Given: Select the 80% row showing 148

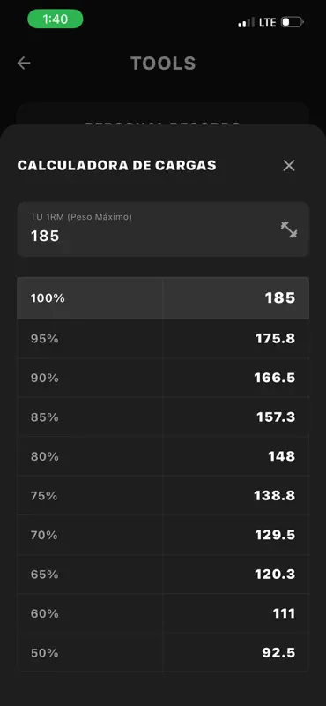Looking at the screenshot, I should [x=163, y=456].
